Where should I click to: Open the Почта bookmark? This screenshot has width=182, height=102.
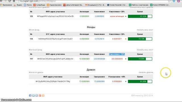tap(28, 5)
